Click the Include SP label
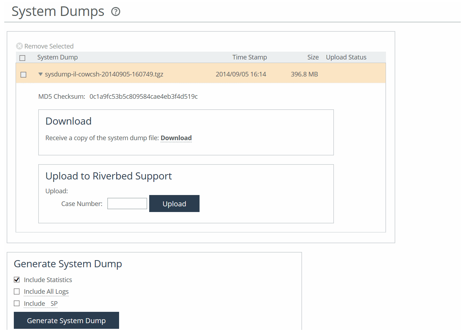This screenshot has width=465, height=332. (41, 303)
